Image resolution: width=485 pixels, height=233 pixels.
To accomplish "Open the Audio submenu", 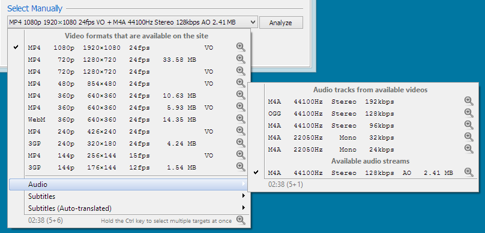I will tap(128, 184).
